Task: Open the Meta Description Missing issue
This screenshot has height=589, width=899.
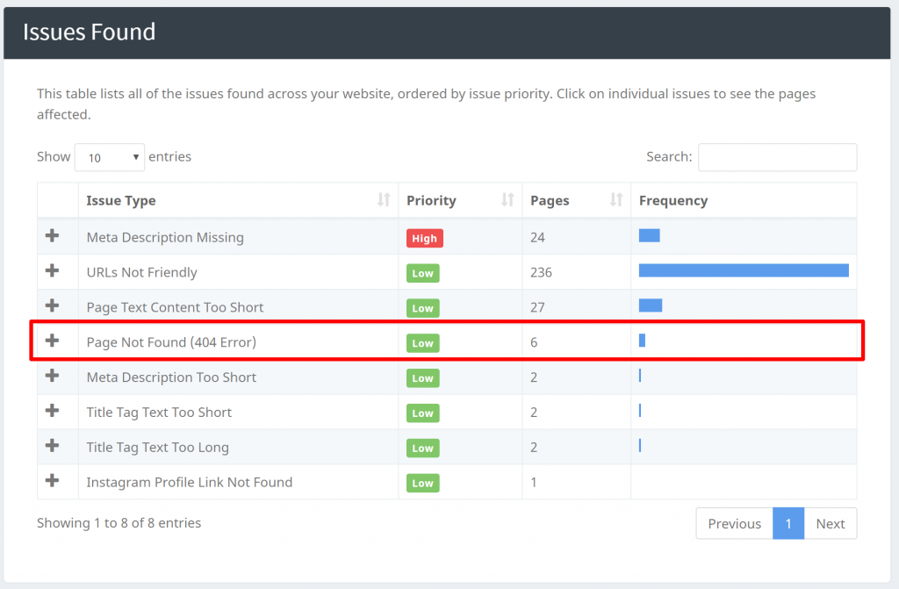Action: point(165,237)
